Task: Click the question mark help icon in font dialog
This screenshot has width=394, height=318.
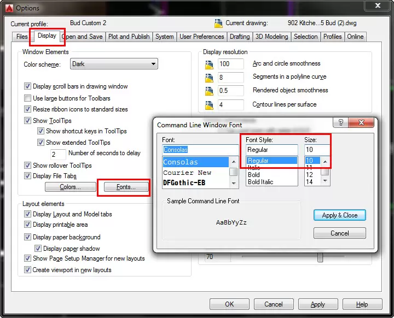Action: (x=340, y=123)
